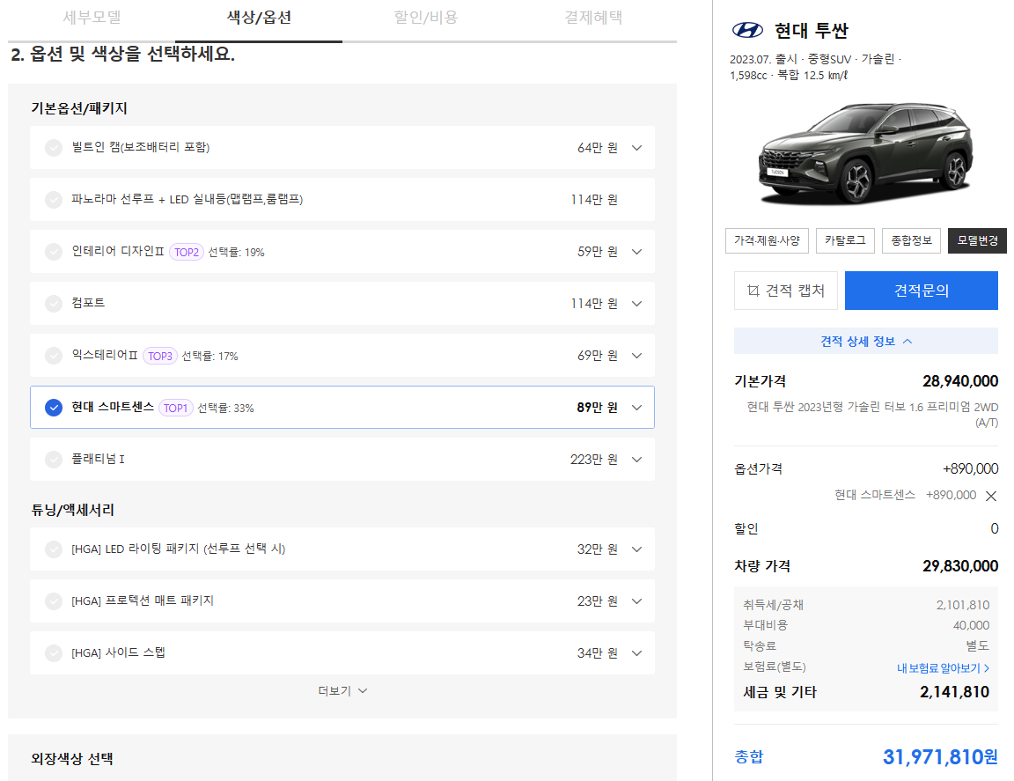1014x781 pixels.
Task: Toggle 인테리어 디자인Ⅱ checkbox
Action: click(x=54, y=252)
